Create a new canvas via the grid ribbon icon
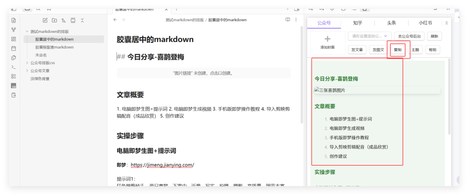 pos(13,39)
